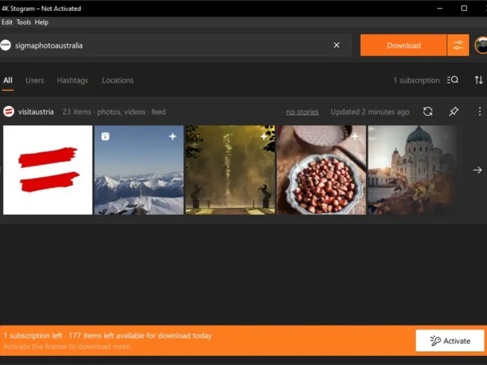Click the visitaustria account name
The image size is (487, 365).
point(36,112)
